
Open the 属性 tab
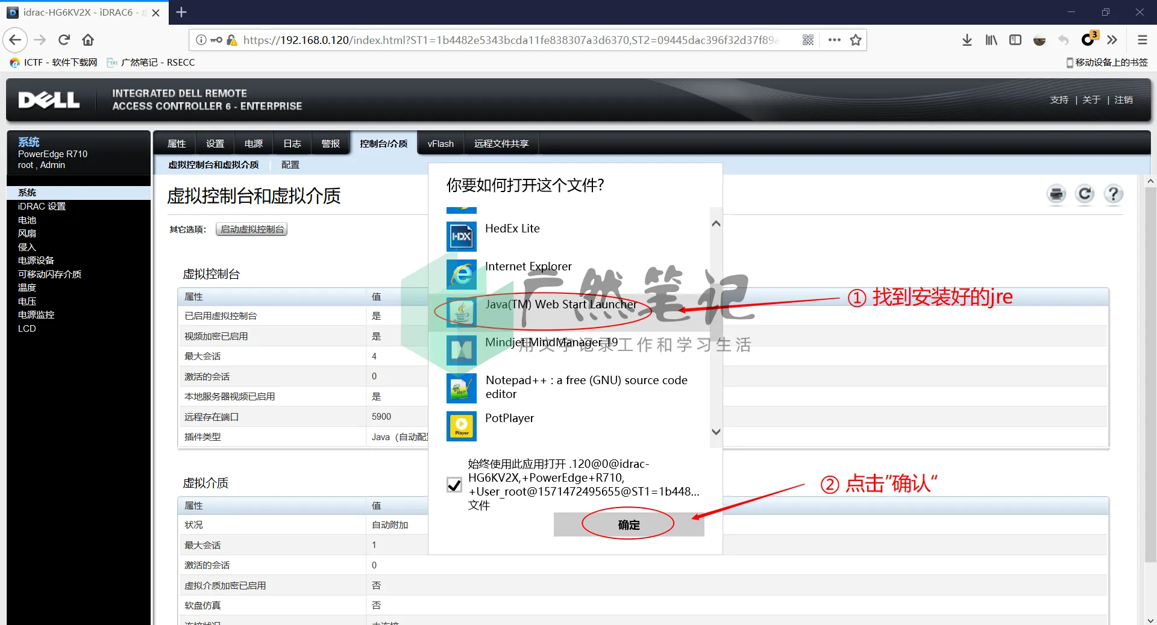pos(177,144)
